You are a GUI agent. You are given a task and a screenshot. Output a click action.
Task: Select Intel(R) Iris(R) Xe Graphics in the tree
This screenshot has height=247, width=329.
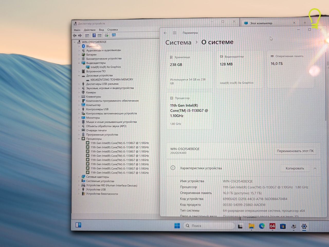[106, 67]
